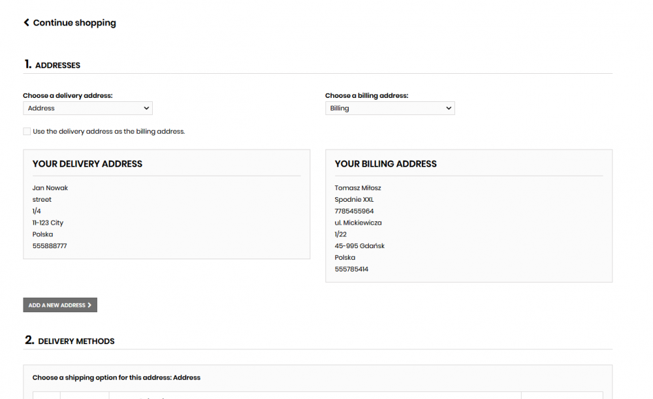
Task: Click the name Tomasz Miłosz in billing address
Action: click(358, 187)
